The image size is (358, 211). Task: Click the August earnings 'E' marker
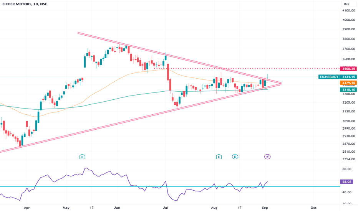[x=219, y=157]
